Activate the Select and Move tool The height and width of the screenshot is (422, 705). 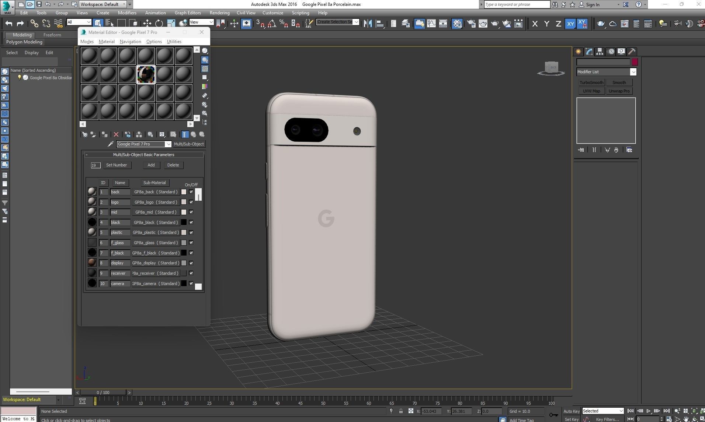(147, 24)
